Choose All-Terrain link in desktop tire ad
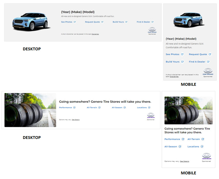The image size is (219, 179). point(92,108)
